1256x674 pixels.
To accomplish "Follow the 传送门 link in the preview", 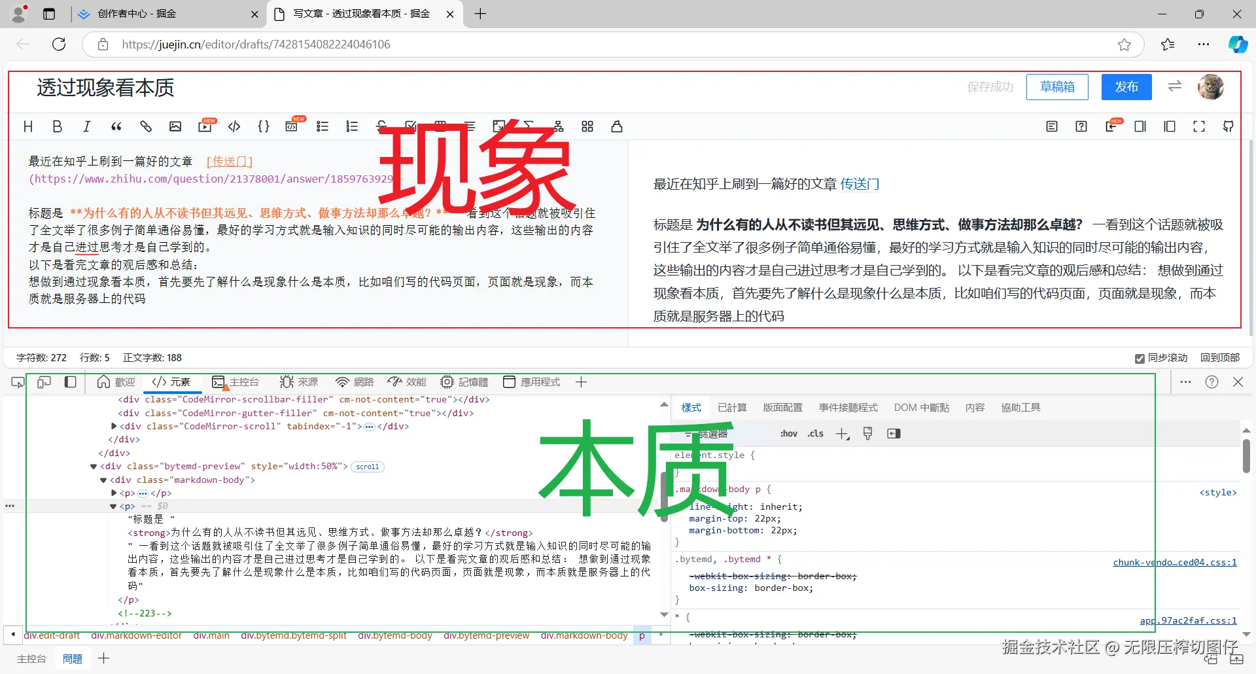I will coord(860,184).
